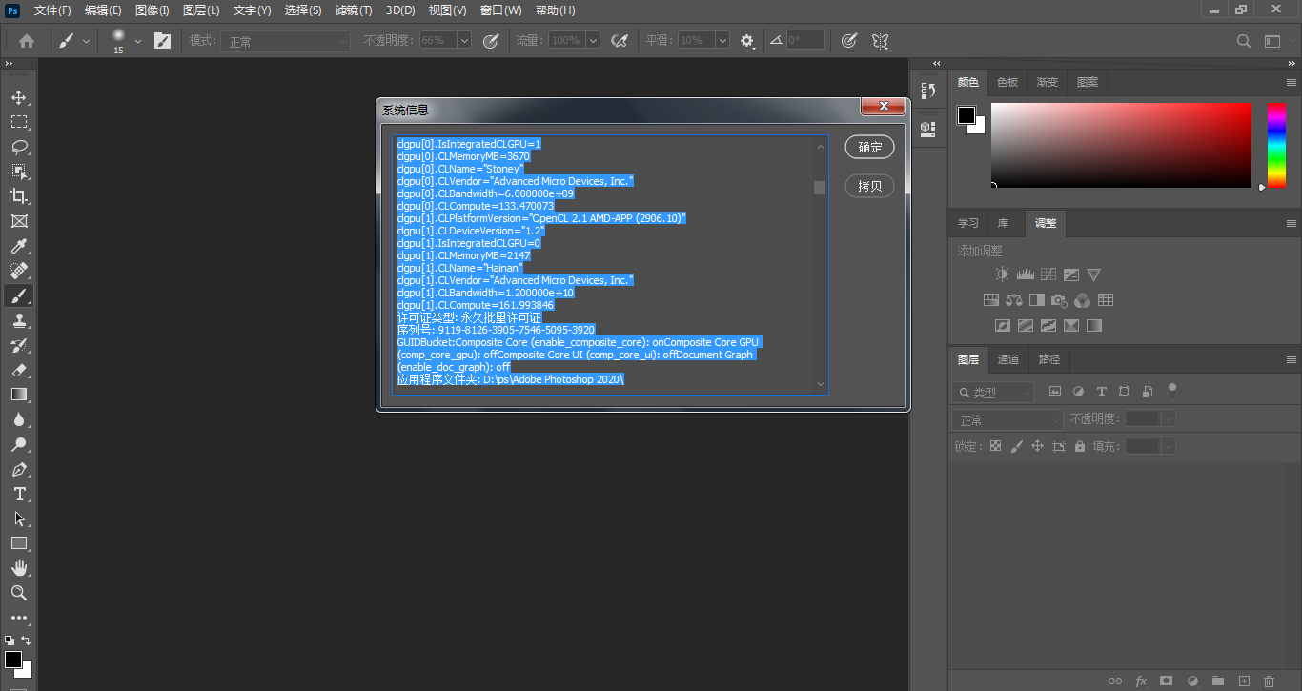Open the 流量 100% dropdown arrow

coord(593,41)
